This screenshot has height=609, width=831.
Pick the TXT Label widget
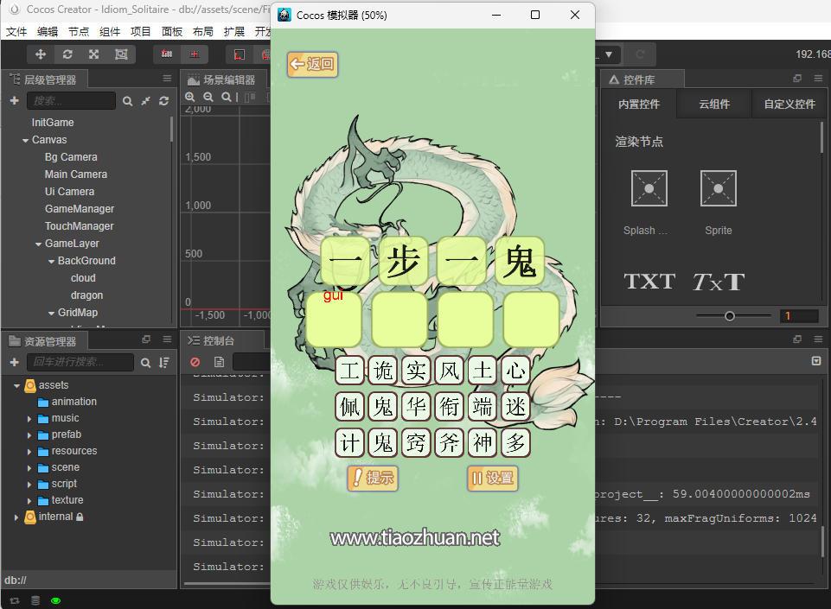pos(649,282)
